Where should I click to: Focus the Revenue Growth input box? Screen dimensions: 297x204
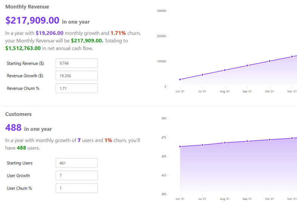pos(77,75)
